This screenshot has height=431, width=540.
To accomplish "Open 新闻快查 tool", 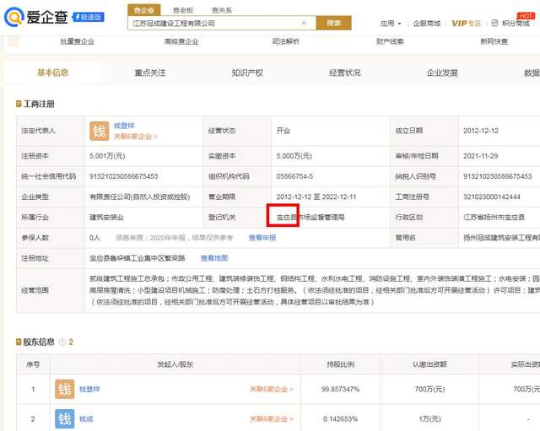I will (x=494, y=41).
